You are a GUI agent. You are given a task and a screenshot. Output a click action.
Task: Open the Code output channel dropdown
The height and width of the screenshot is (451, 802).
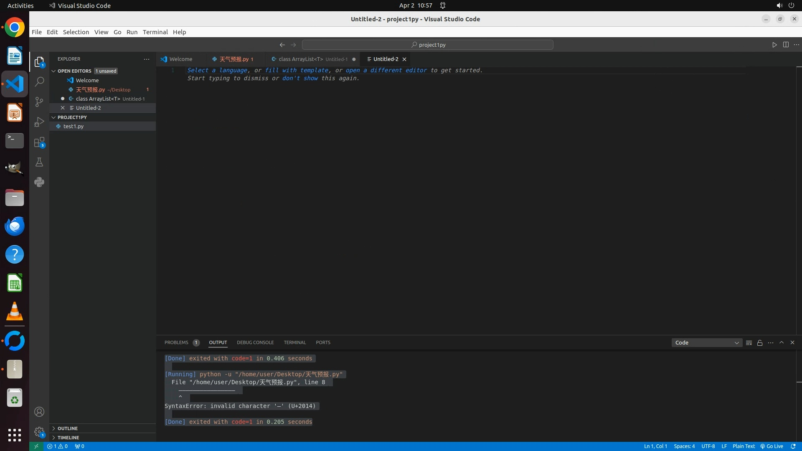707,342
